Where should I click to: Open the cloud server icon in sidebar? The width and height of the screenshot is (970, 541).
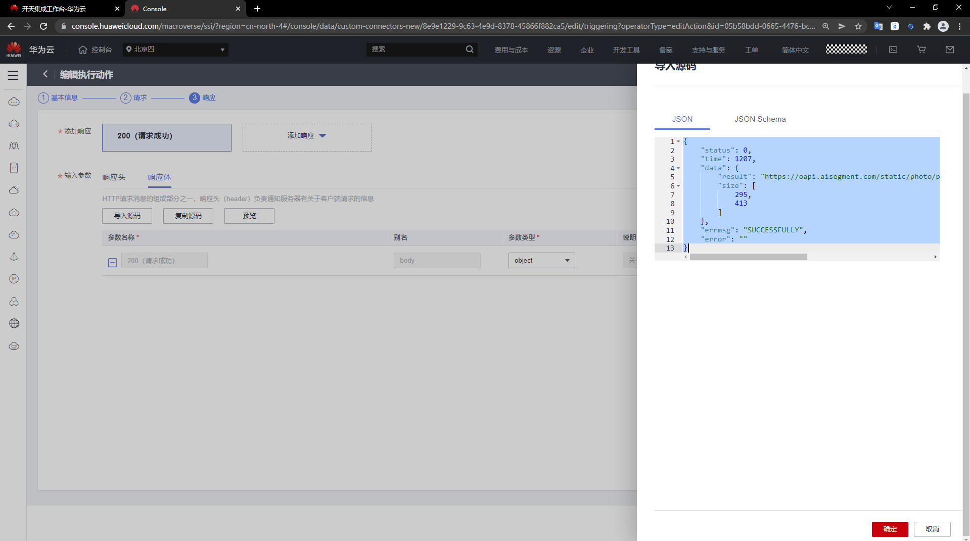tap(14, 124)
